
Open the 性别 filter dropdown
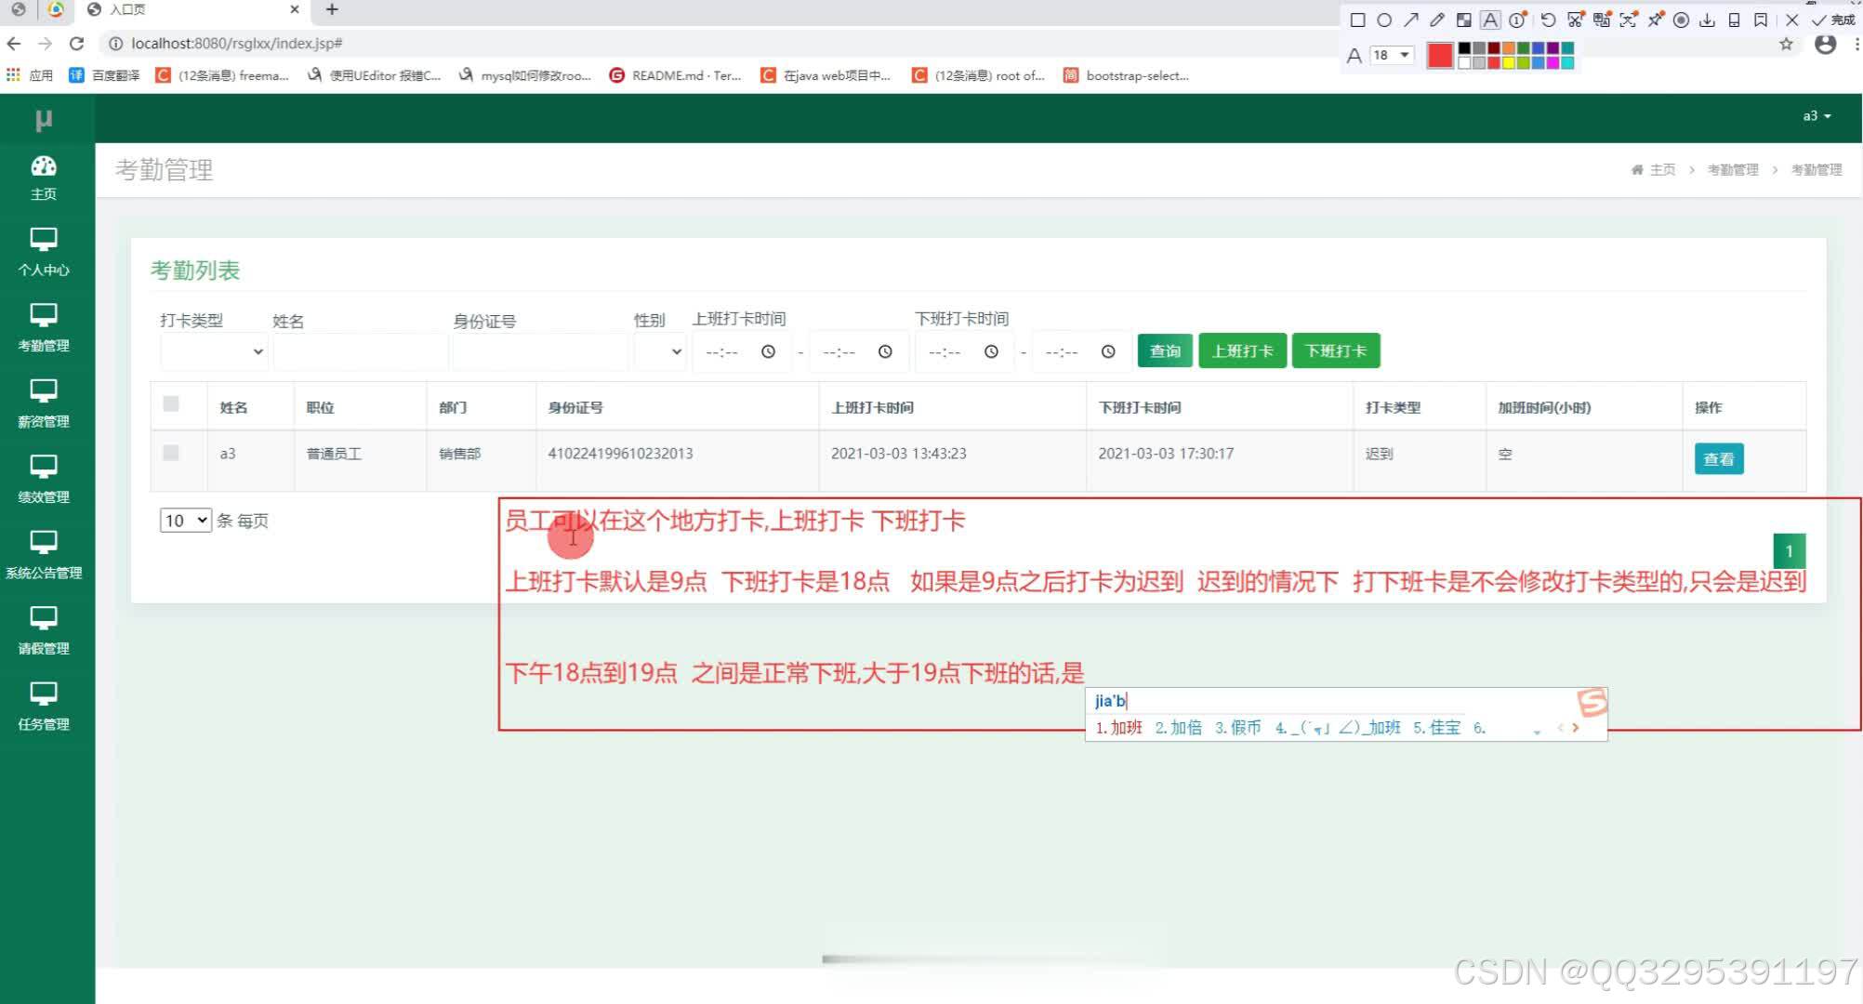point(659,351)
